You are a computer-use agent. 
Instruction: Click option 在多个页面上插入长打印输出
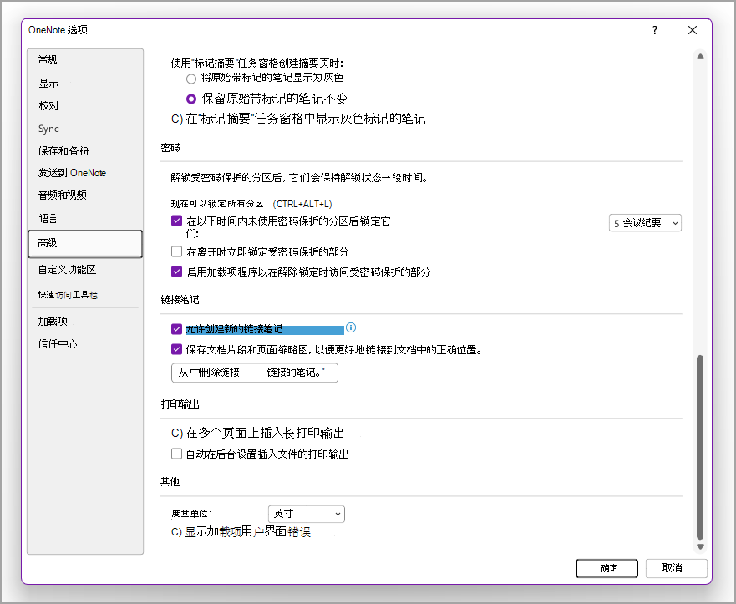257,433
